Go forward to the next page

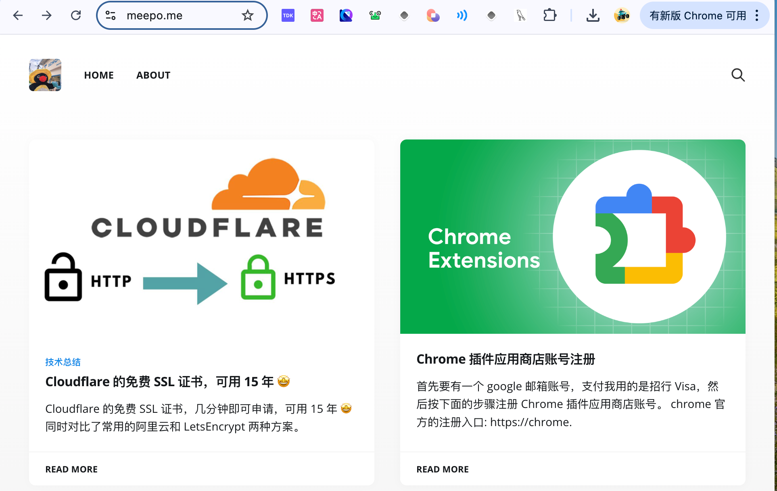(47, 16)
